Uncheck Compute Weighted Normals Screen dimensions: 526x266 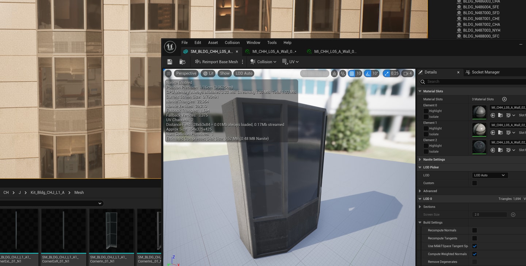474,254
